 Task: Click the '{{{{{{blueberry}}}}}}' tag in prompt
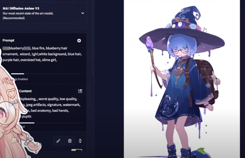pyautogui.click(x=17, y=48)
